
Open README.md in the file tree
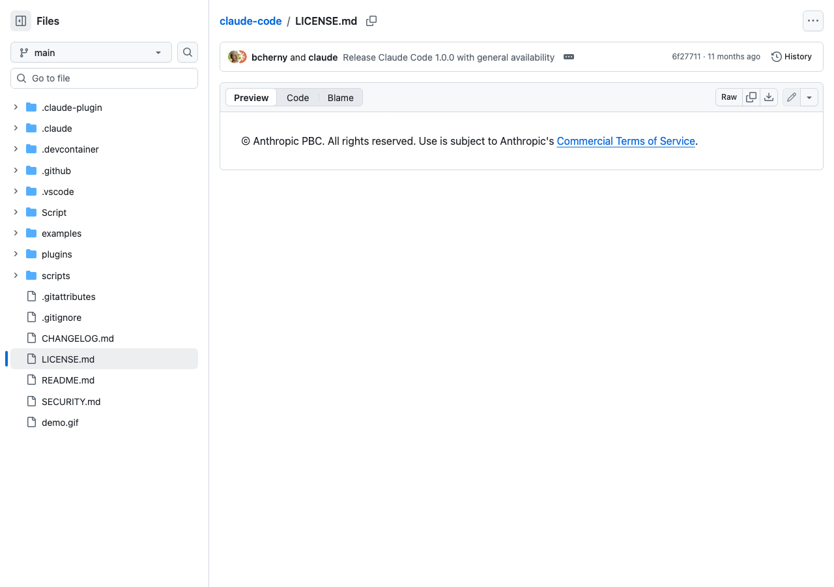[68, 380]
